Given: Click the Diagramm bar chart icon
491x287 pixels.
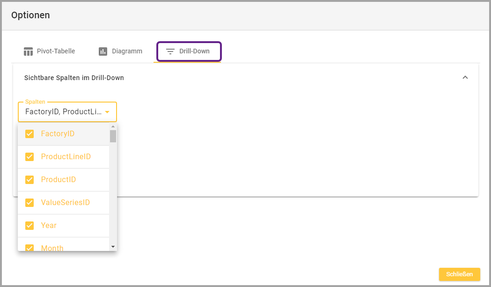Looking at the screenshot, I should point(103,52).
